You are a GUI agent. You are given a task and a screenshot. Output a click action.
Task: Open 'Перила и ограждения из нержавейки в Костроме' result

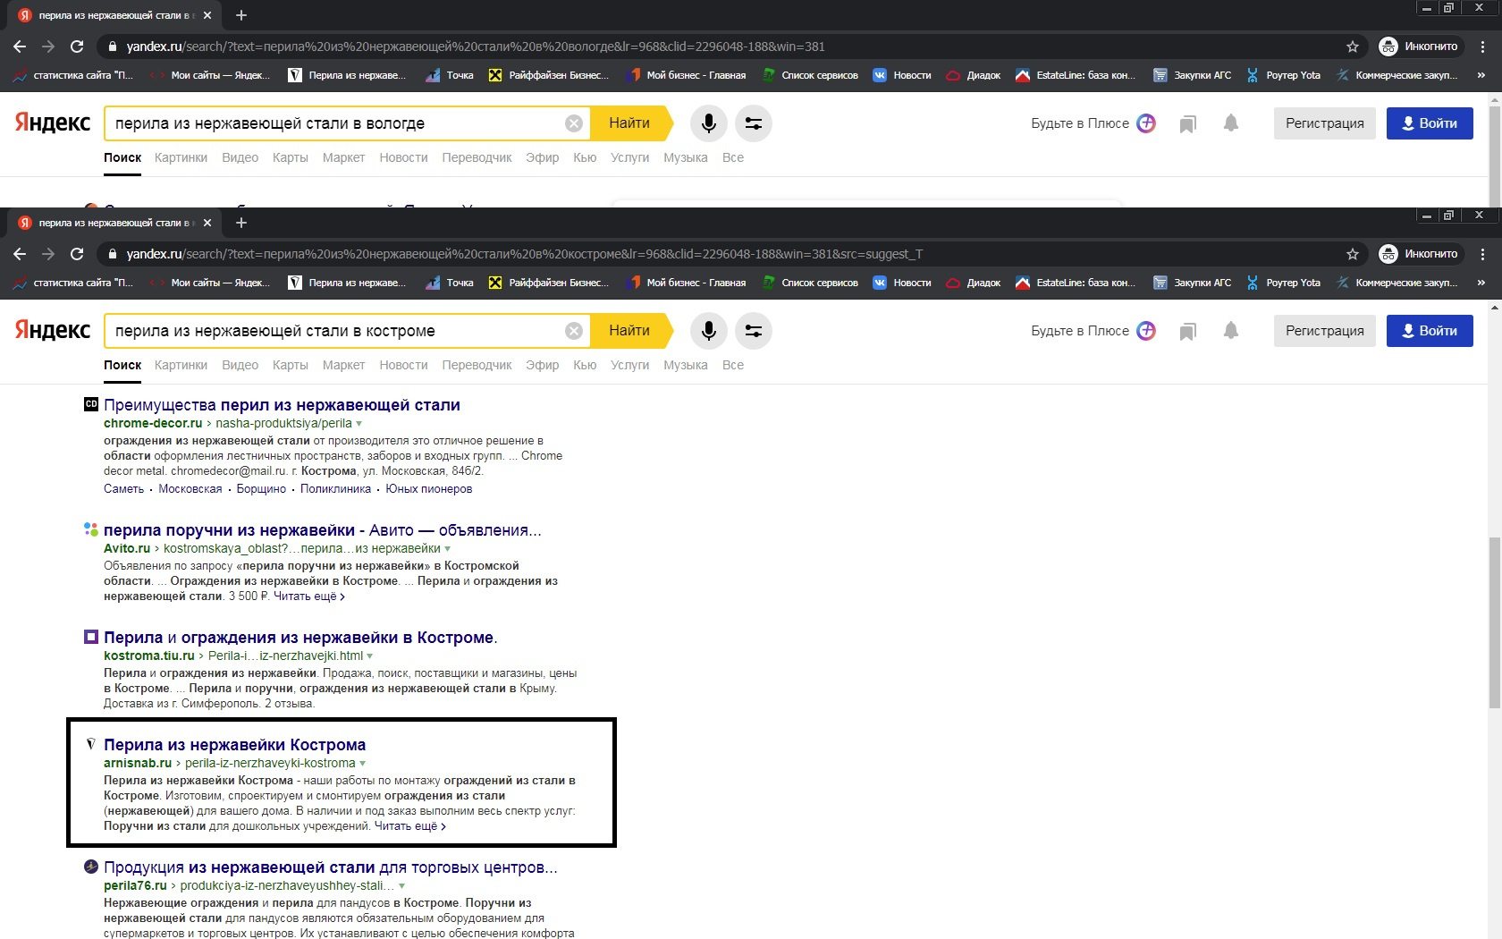[300, 638]
